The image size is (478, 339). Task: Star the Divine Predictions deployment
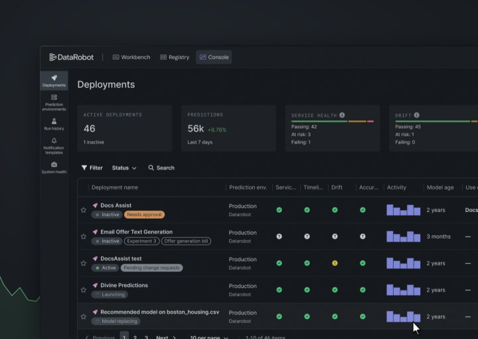tap(84, 290)
